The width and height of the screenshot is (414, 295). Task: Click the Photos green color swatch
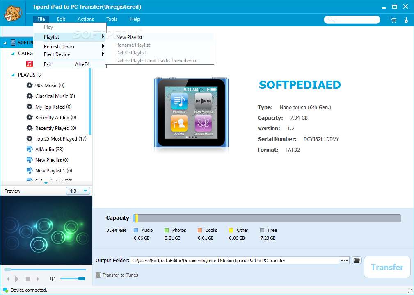[166, 230]
